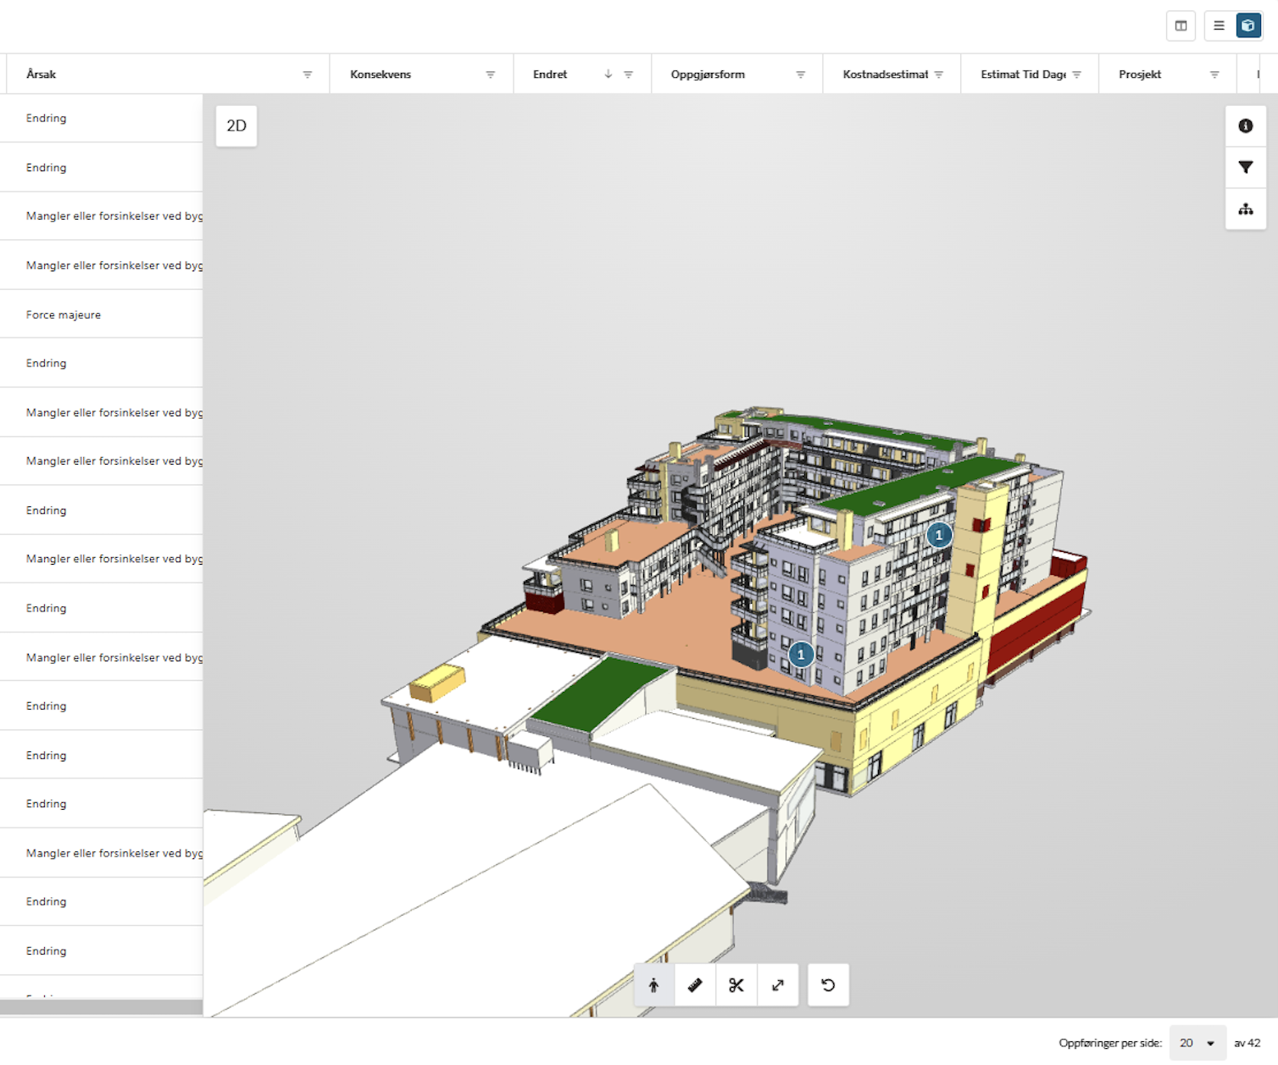Select the scissors section-cut tool
The image size is (1278, 1065).
[x=736, y=984]
